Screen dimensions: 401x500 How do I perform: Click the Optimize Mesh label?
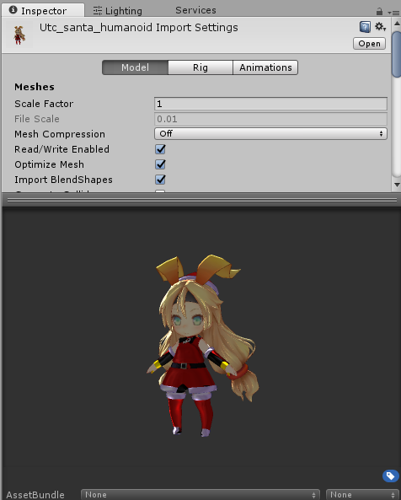(50, 164)
